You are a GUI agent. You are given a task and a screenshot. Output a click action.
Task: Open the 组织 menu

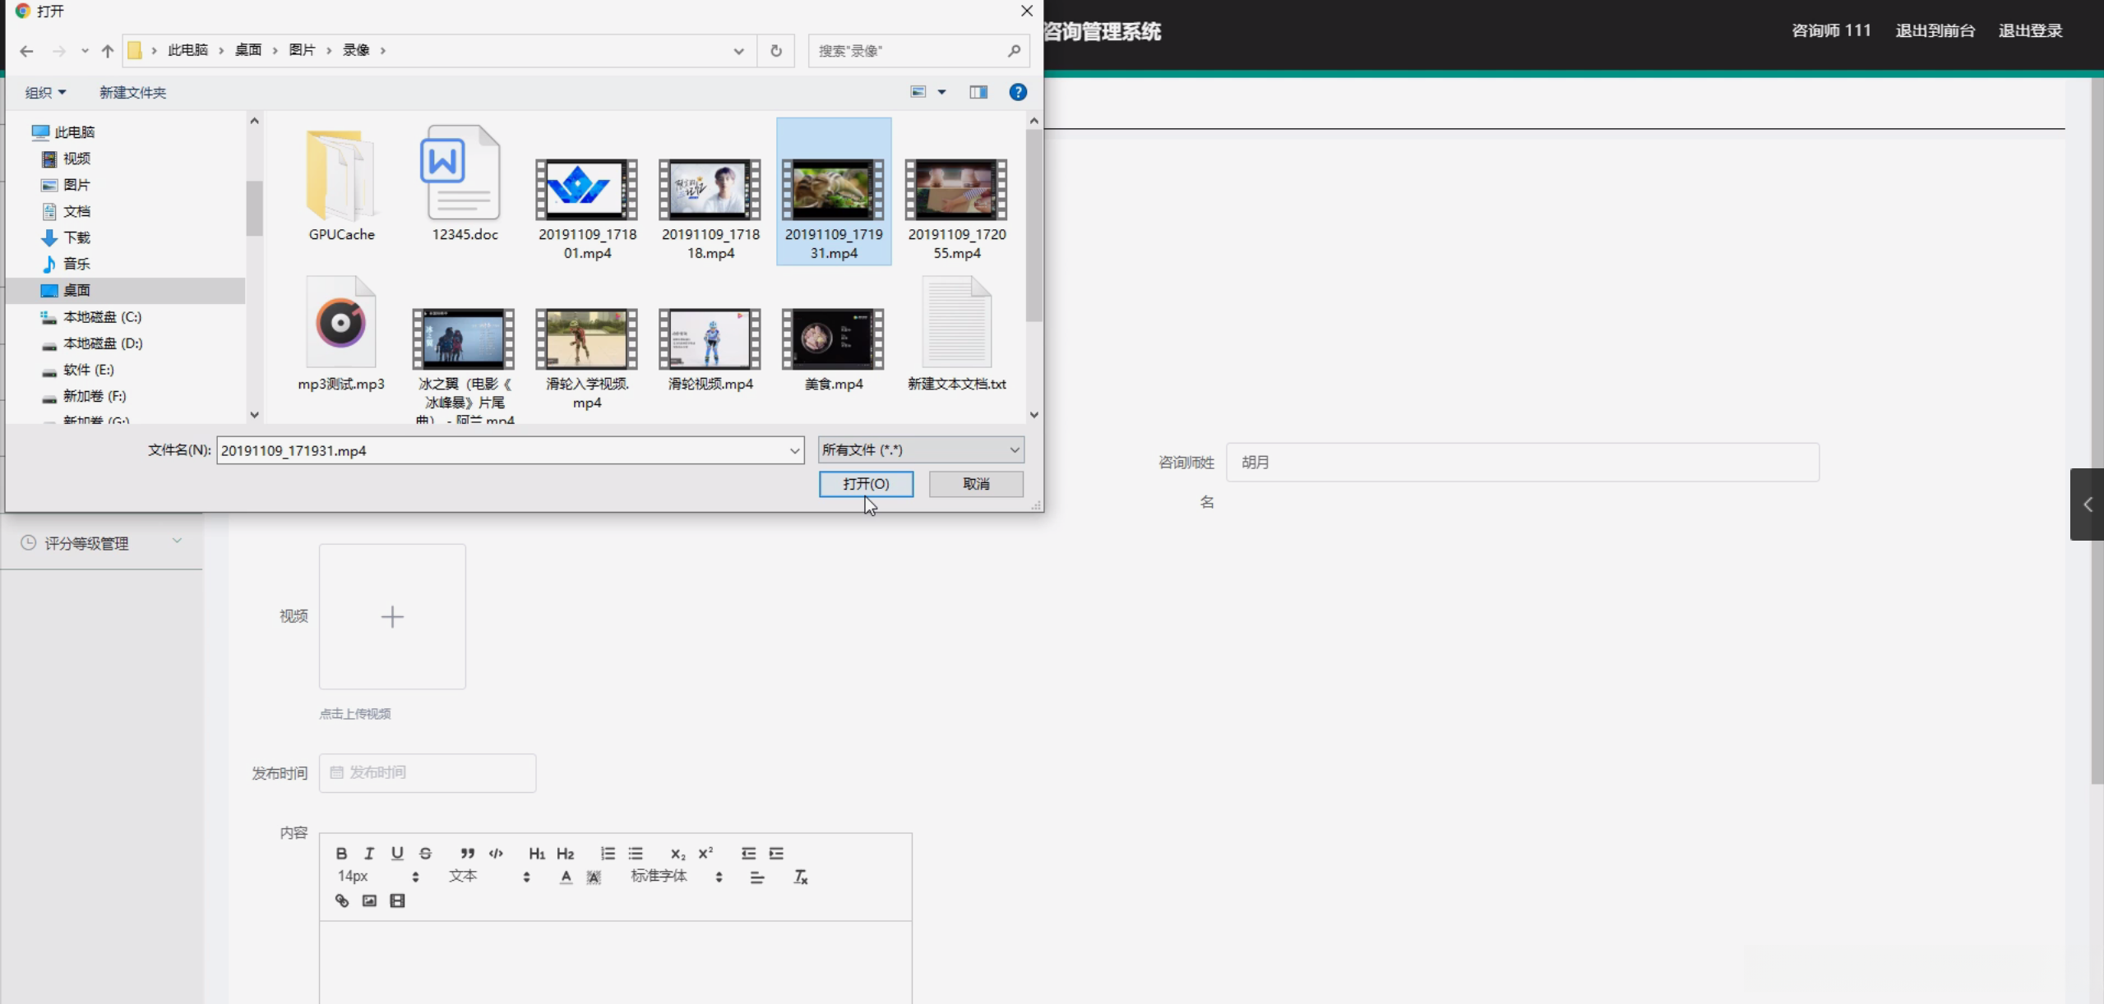[x=44, y=92]
